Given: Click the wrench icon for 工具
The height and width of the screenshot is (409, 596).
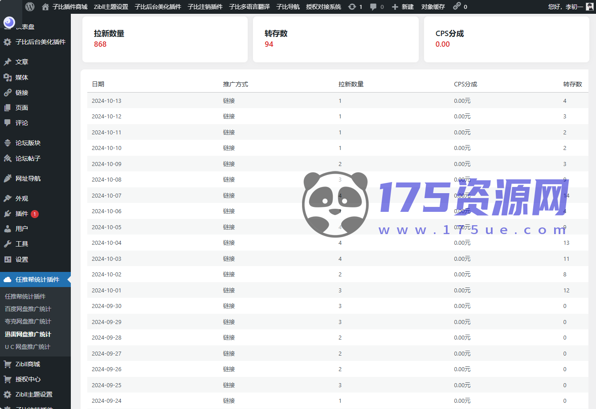Looking at the screenshot, I should (x=8, y=244).
